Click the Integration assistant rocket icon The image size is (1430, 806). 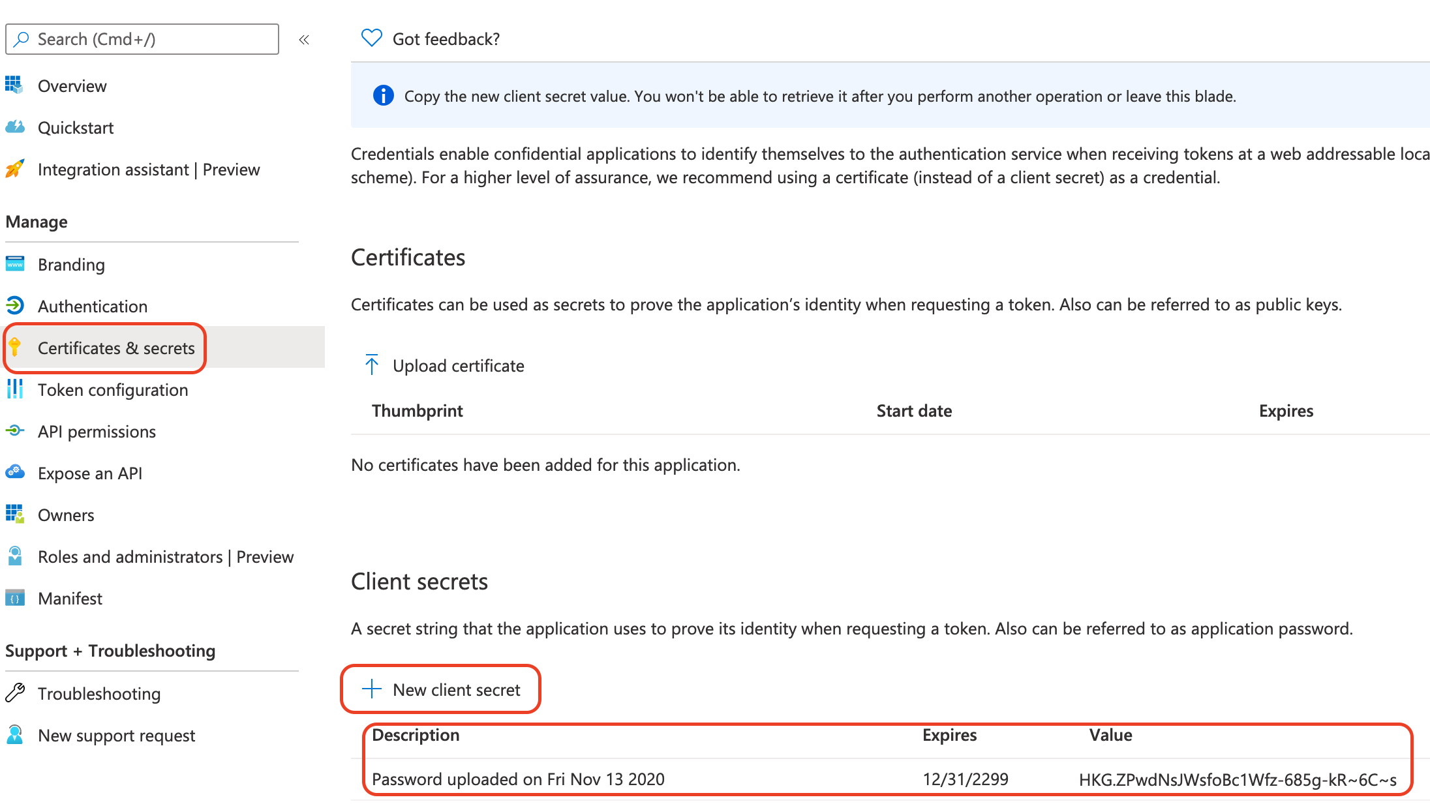coord(14,169)
